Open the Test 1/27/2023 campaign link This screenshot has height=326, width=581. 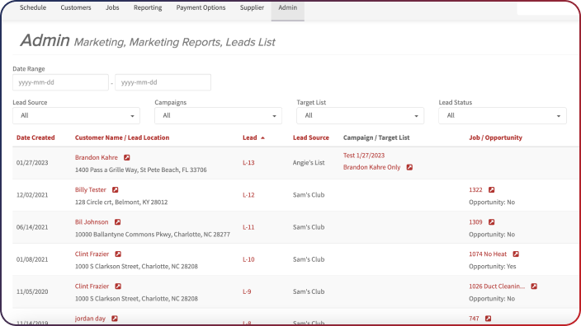(364, 156)
